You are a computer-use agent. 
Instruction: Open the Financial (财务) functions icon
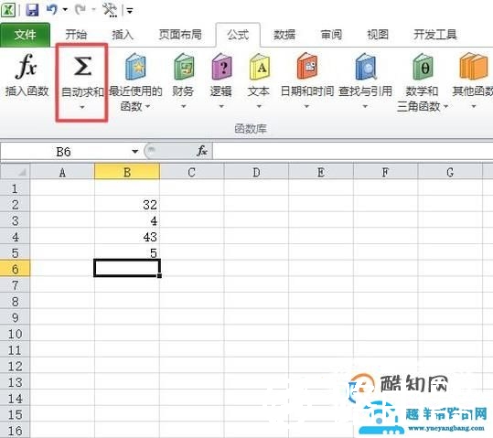[x=184, y=67]
